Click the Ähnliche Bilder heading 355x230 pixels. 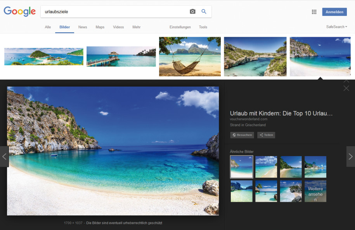tap(242, 152)
